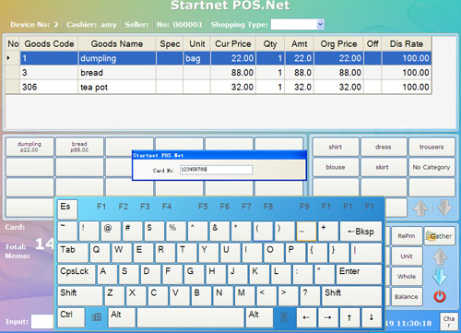Select the No Category tab button
The image size is (461, 333).
coord(431,167)
